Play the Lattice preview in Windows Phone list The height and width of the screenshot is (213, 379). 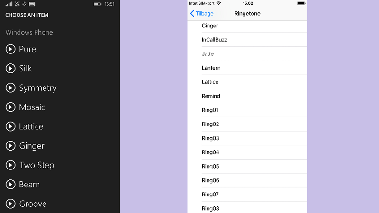coord(10,126)
